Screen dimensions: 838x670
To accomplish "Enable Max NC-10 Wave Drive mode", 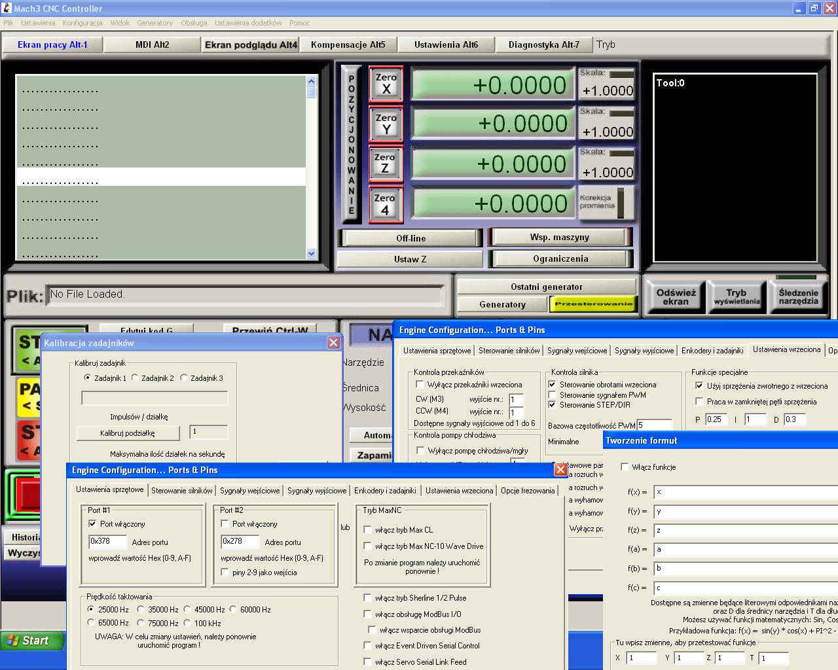I will (x=367, y=546).
